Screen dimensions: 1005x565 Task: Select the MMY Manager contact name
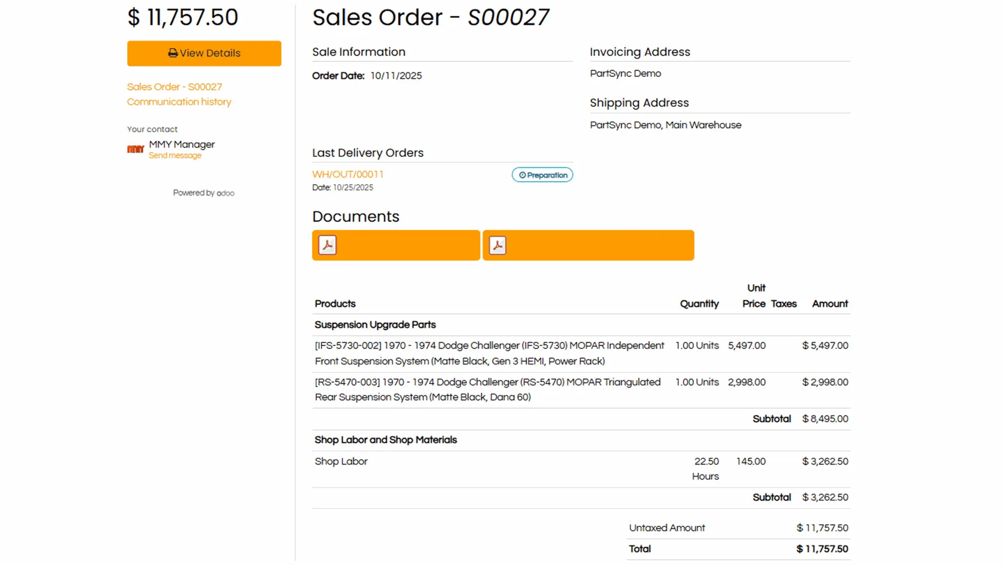pyautogui.click(x=182, y=144)
